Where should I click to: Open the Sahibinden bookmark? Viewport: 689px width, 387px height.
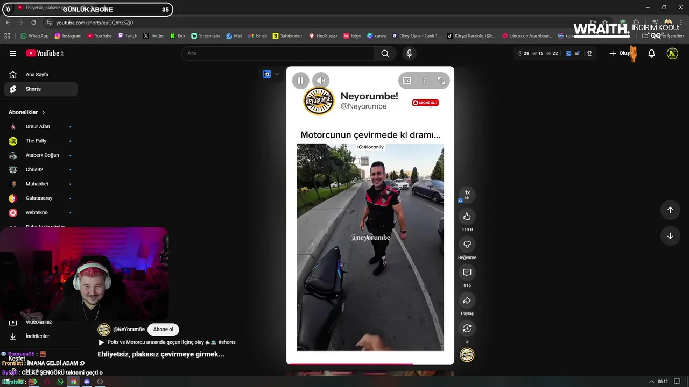[x=287, y=36]
